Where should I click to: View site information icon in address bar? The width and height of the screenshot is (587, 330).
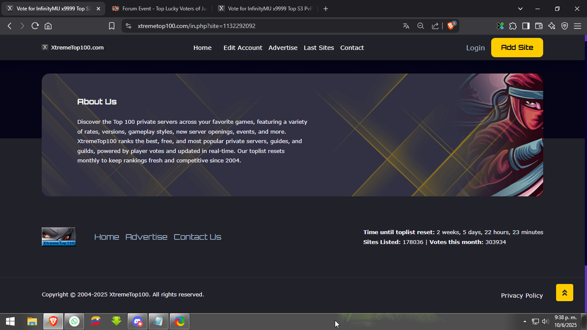click(x=128, y=26)
